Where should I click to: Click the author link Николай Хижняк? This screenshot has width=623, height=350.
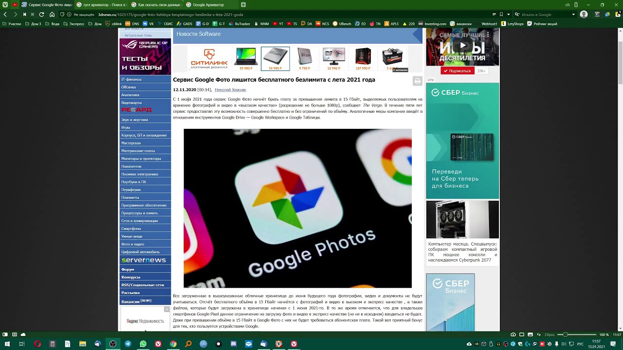click(x=230, y=90)
